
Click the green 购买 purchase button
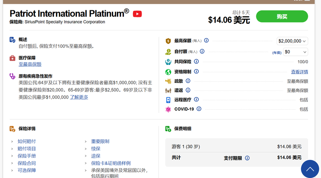(x=282, y=16)
